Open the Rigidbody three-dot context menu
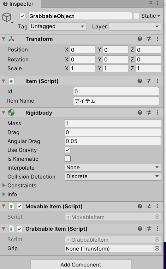The height and width of the screenshot is (269, 166). pos(158,112)
